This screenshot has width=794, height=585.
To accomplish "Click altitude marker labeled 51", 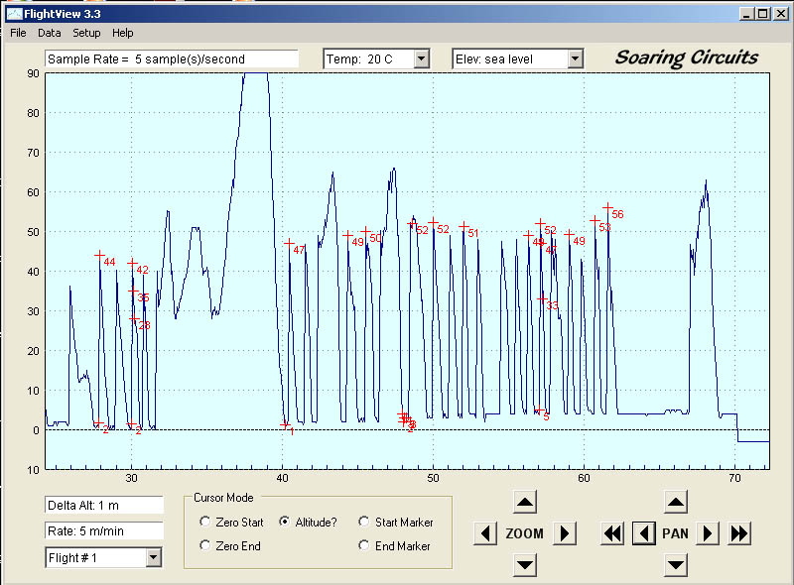I will (x=463, y=226).
